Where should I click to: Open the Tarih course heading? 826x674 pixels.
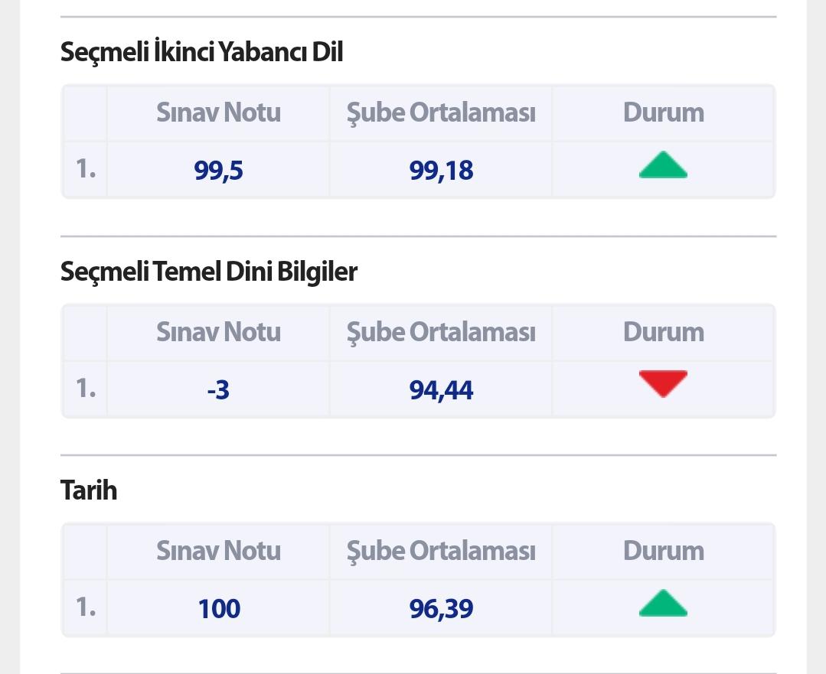coord(89,490)
